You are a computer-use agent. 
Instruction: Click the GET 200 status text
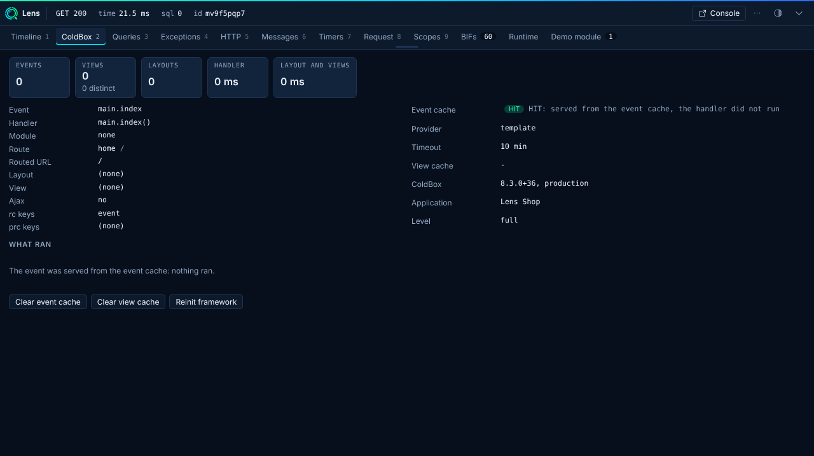click(71, 13)
